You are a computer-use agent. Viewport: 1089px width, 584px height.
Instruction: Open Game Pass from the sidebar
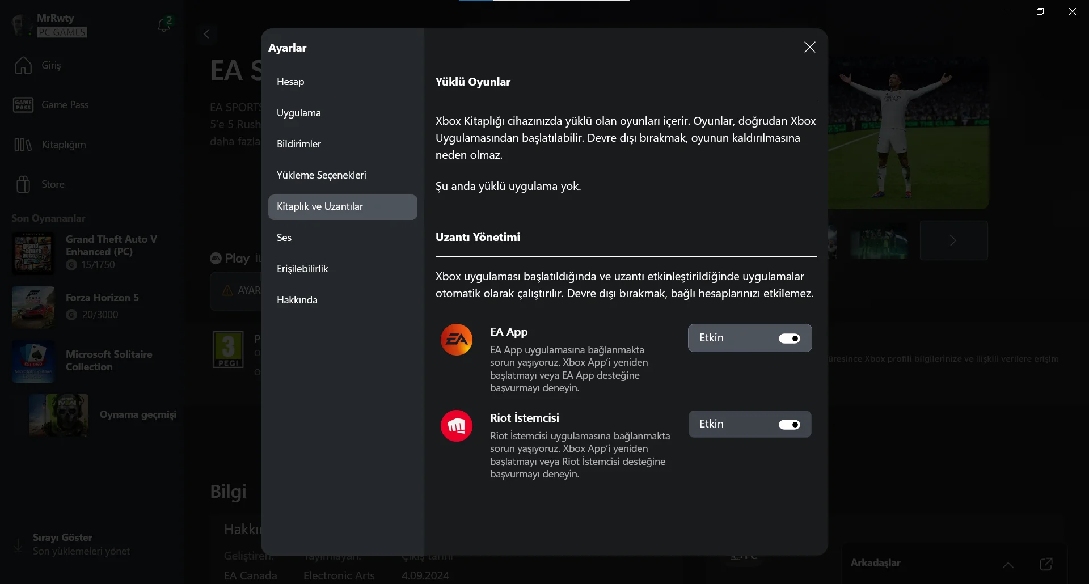click(x=23, y=105)
